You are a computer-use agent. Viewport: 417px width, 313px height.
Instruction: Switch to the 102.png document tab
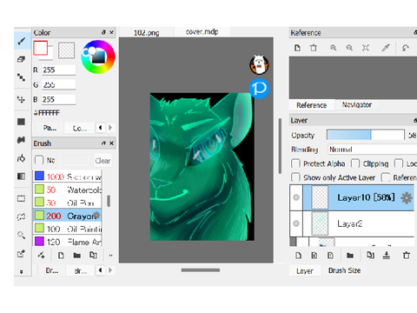(x=147, y=32)
